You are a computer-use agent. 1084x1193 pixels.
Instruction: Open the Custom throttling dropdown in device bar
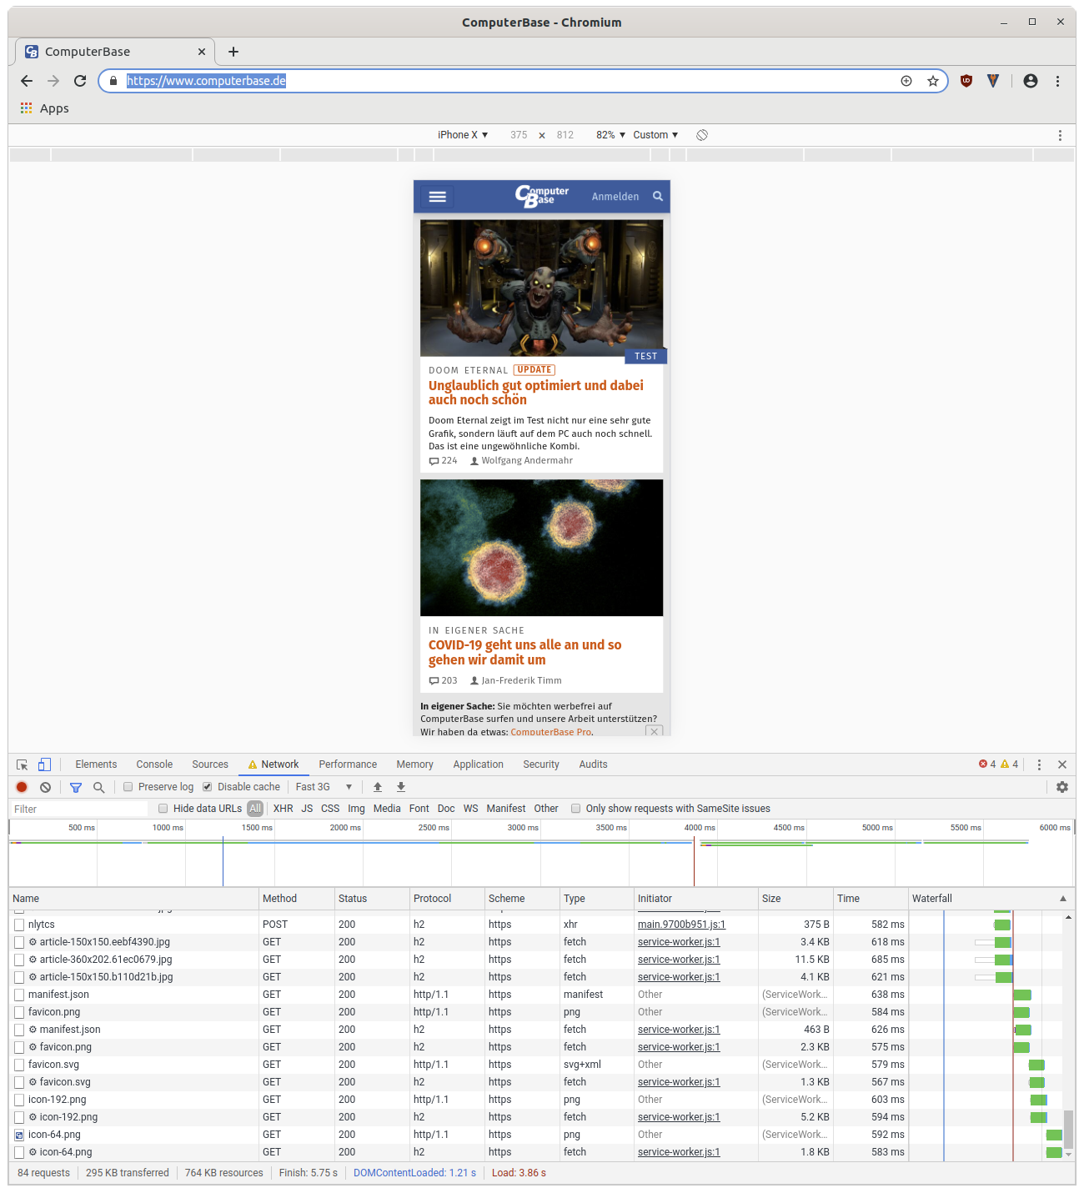click(655, 135)
